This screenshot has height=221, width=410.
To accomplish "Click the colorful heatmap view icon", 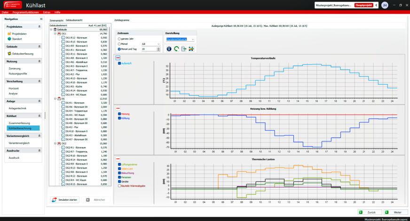I will click(x=191, y=49).
